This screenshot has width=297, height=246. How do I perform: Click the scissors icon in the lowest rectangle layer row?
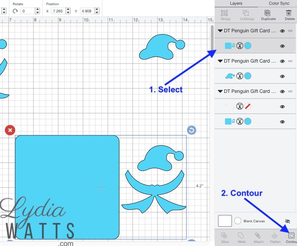pyautogui.click(x=239, y=121)
